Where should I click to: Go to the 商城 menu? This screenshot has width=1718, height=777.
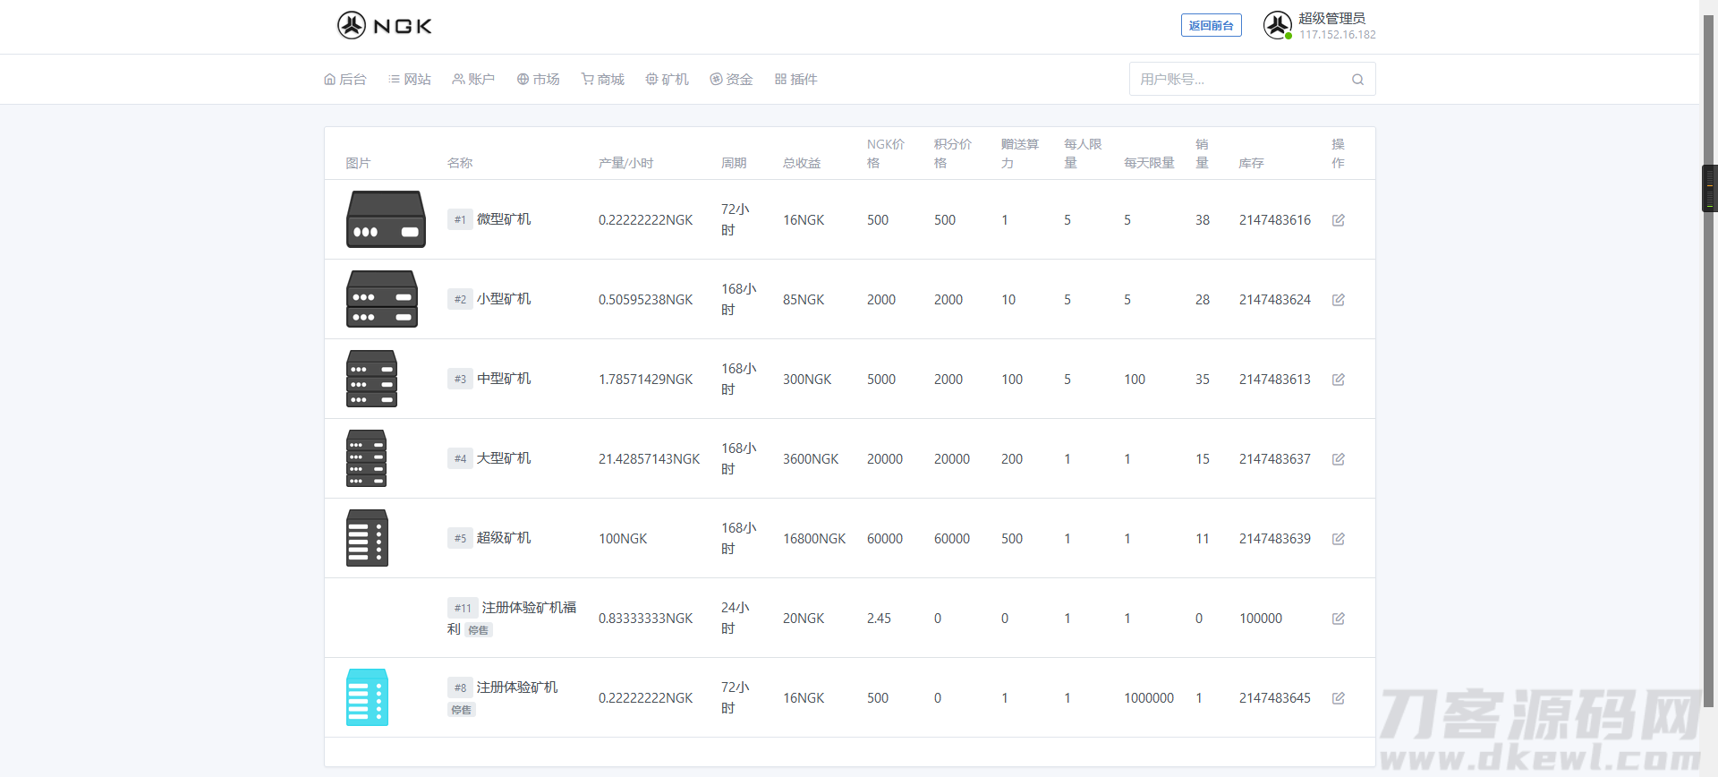pos(603,80)
